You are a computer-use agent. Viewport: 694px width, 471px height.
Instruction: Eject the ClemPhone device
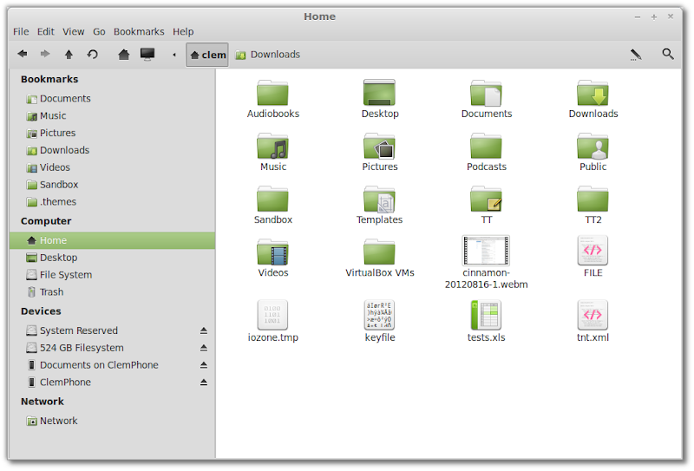(x=204, y=383)
